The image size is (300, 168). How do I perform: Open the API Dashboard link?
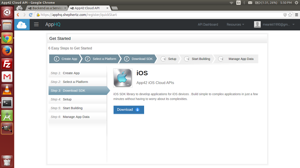click(208, 25)
